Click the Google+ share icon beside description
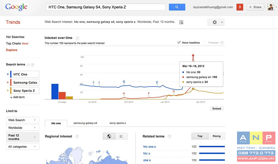The width and height of the screenshot is (278, 164). 181,22
